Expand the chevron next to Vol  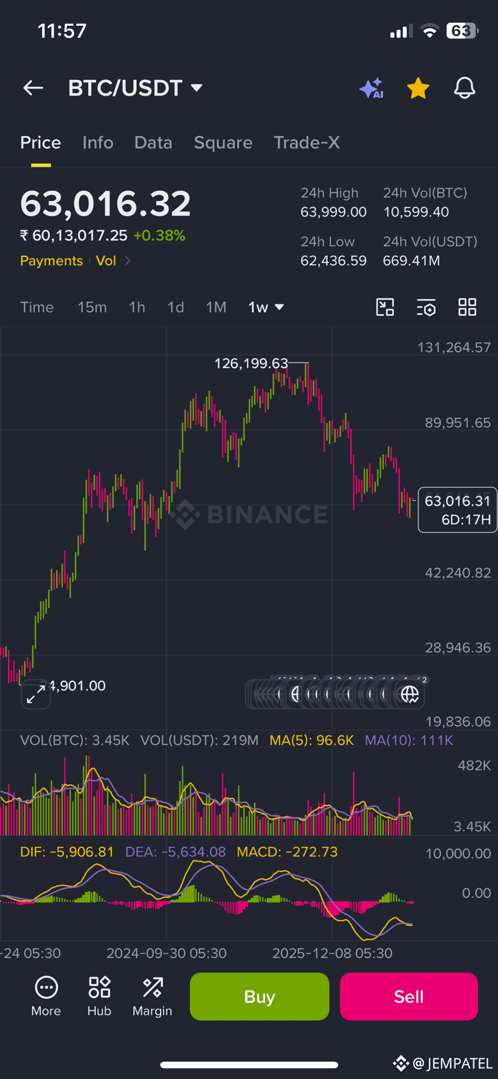[x=127, y=261]
